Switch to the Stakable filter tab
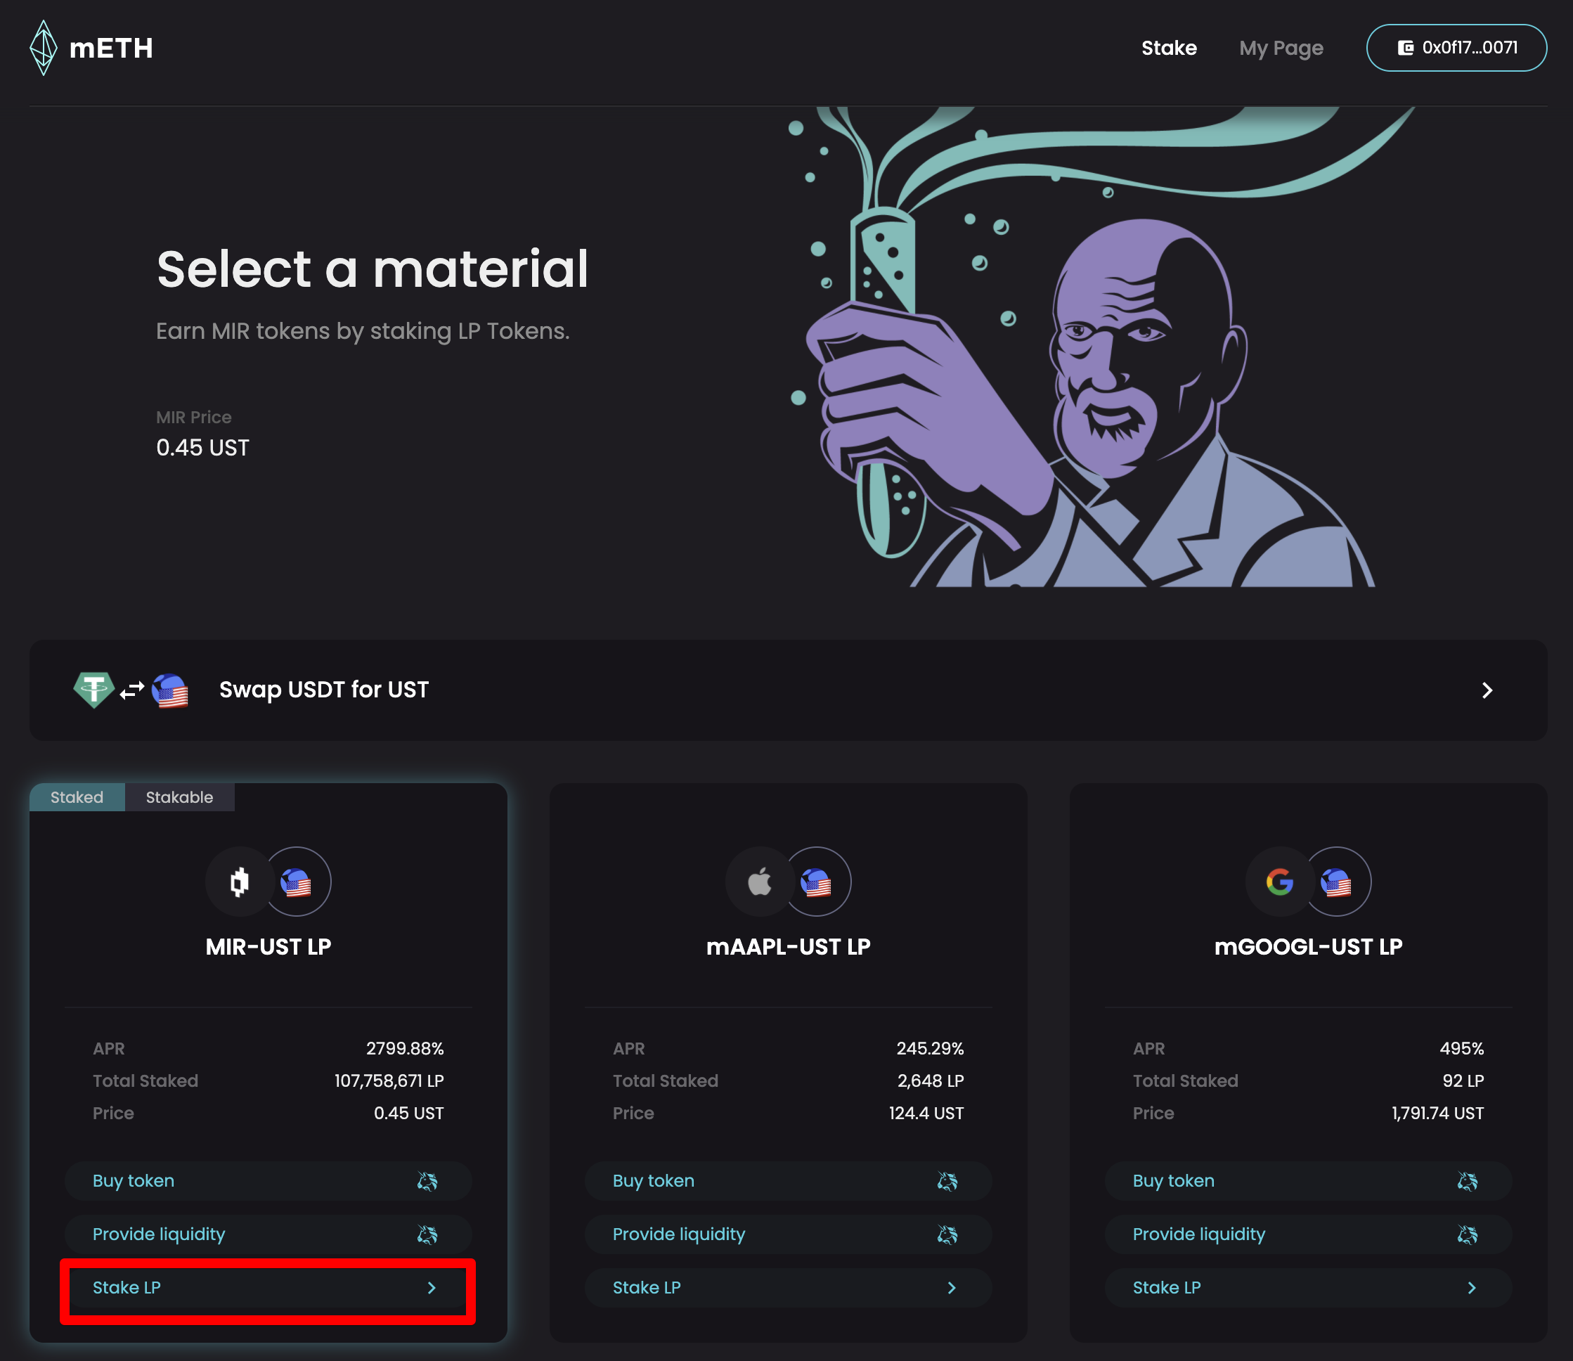This screenshot has width=1573, height=1361. pyautogui.click(x=179, y=797)
